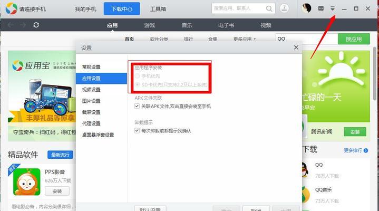Open the user avatar profile
Image resolution: width=379 pixels, height=211 pixels.
[306, 8]
